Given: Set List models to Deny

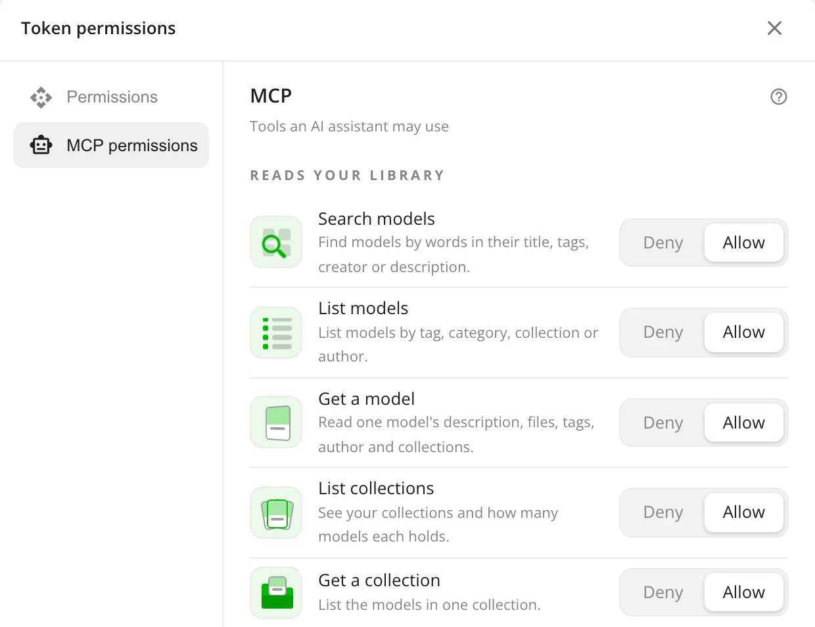Looking at the screenshot, I should point(663,332).
